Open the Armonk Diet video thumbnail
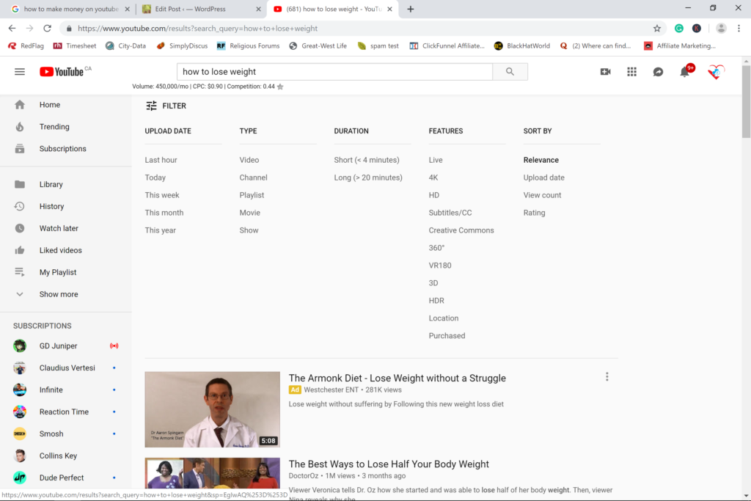This screenshot has height=501, width=751. tap(212, 409)
